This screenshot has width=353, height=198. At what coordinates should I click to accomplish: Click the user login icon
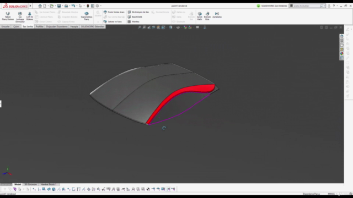(x=329, y=6)
